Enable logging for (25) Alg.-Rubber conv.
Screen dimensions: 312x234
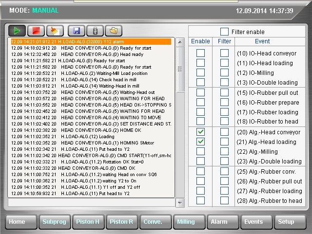tap(200, 171)
